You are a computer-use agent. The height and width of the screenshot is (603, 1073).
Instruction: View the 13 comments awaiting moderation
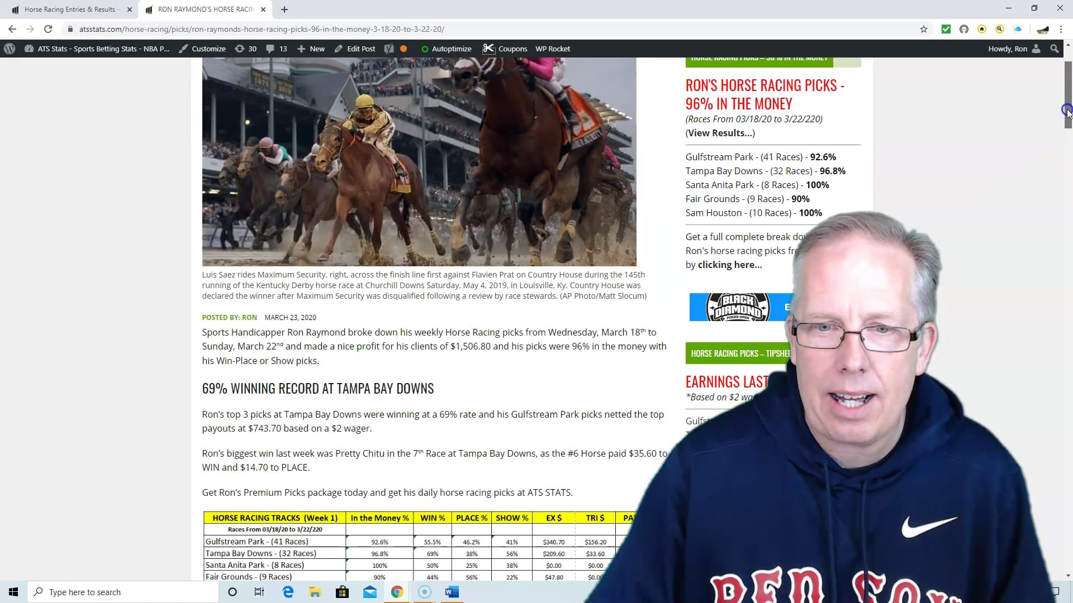pyautogui.click(x=277, y=49)
